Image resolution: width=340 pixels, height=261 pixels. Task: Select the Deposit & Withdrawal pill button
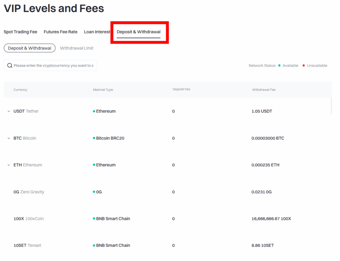(x=30, y=48)
